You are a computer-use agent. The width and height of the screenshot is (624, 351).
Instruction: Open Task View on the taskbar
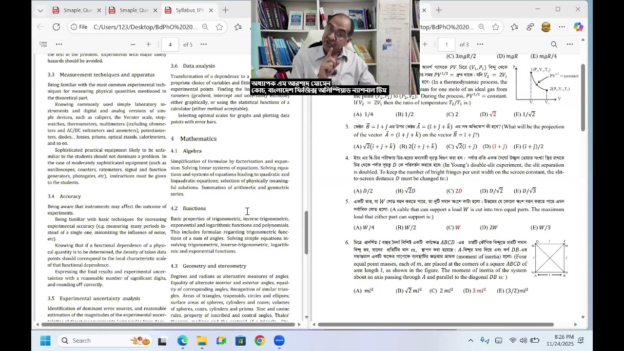[x=162, y=341]
